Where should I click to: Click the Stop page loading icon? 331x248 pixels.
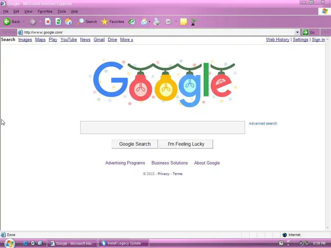48,22
